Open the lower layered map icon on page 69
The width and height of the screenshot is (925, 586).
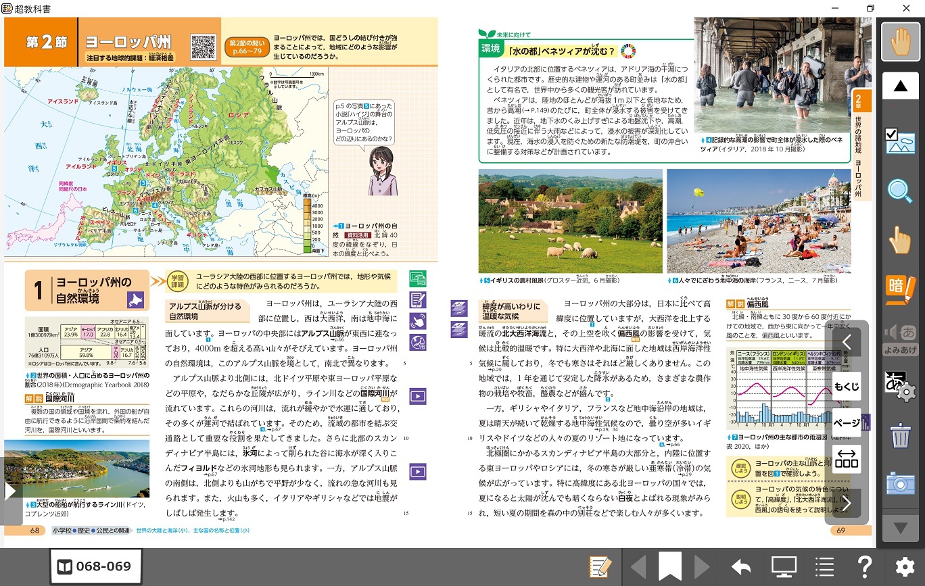point(459,329)
